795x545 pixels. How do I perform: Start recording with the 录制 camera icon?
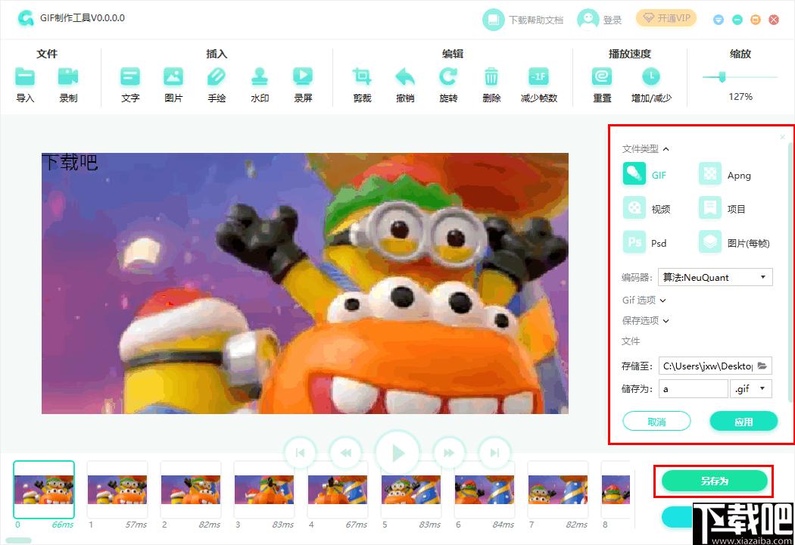point(68,77)
